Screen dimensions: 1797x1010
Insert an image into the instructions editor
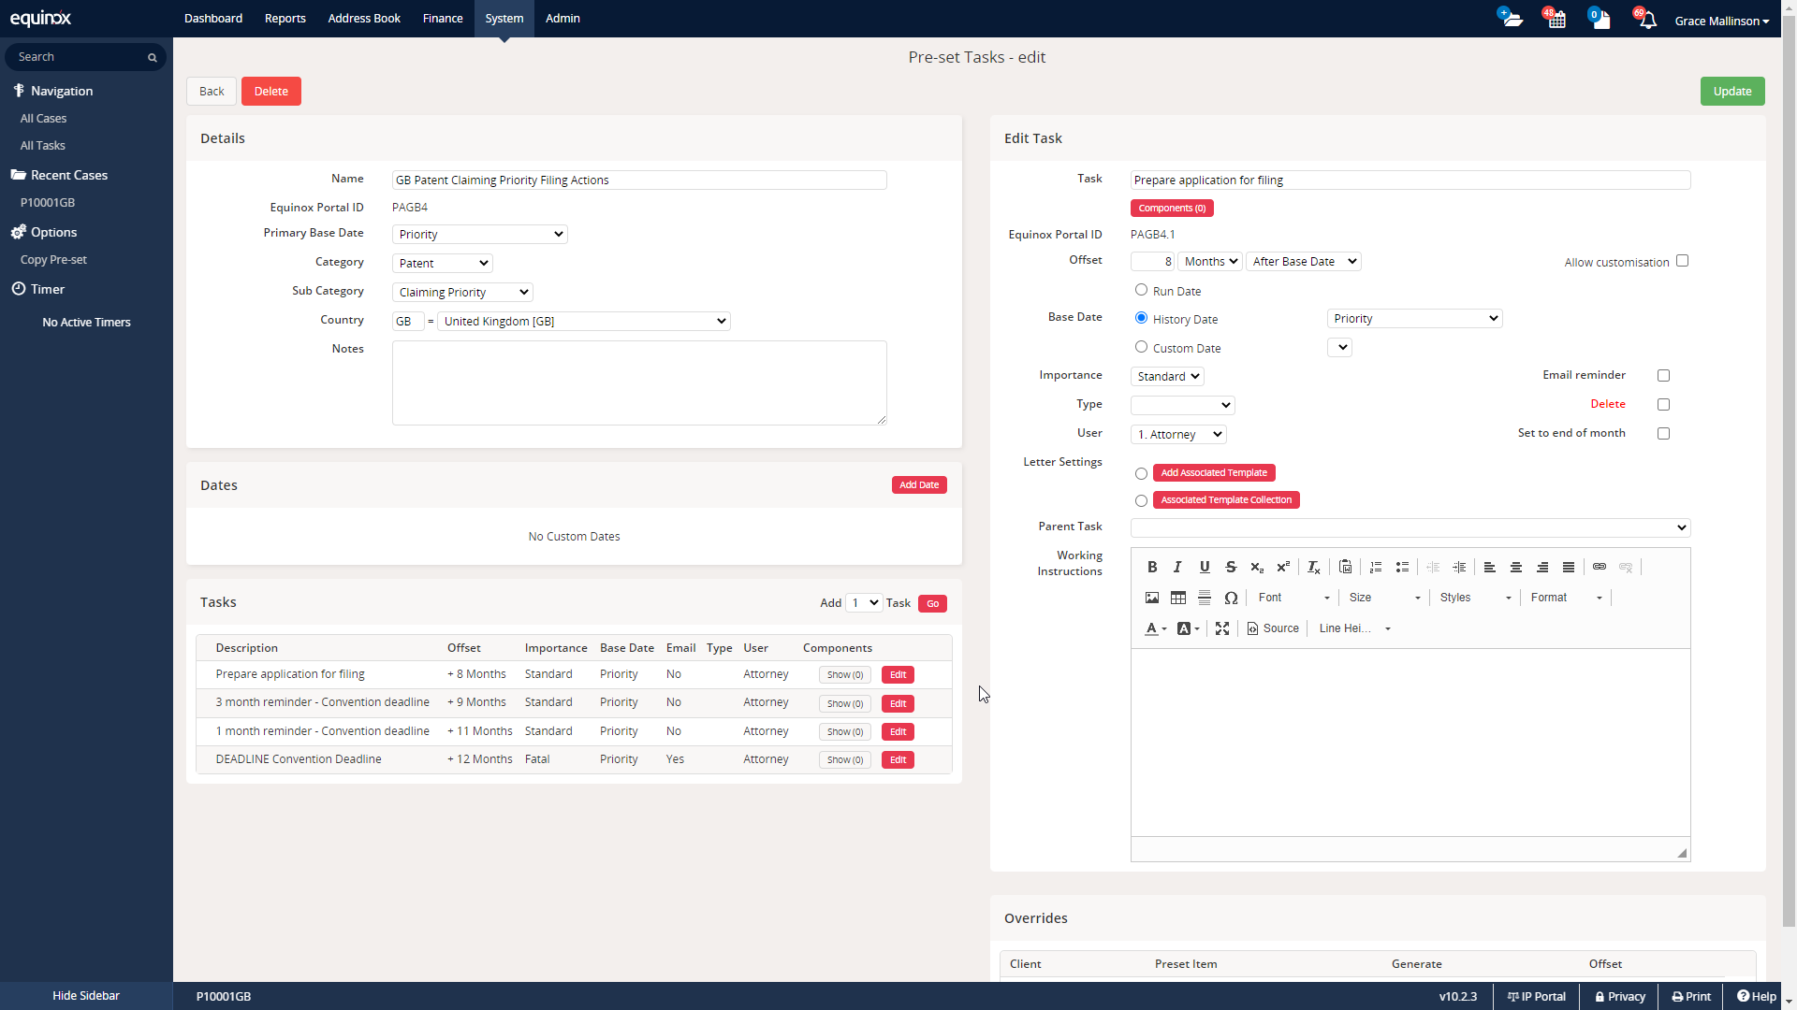click(x=1151, y=598)
